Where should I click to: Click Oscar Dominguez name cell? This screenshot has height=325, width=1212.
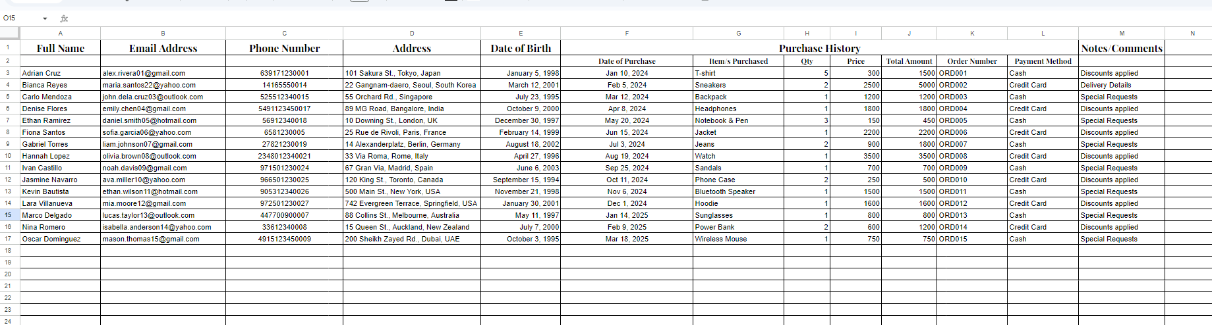point(61,239)
